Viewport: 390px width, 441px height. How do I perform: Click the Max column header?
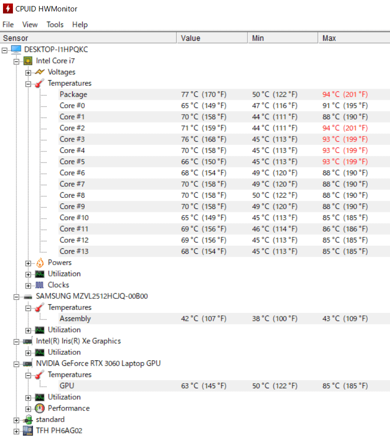(x=354, y=38)
